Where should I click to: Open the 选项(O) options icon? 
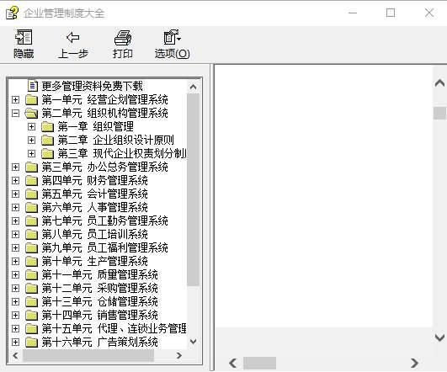coord(172,37)
